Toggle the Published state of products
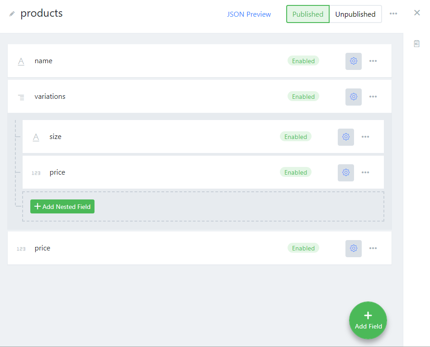 point(307,14)
